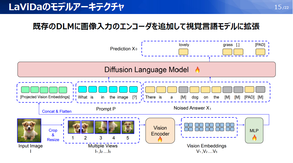Click the flame icon on Diffusion Language Model
The image size is (293, 163).
point(197,70)
